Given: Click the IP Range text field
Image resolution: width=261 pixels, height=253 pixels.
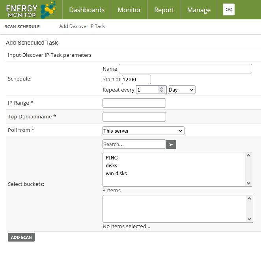Looking at the screenshot, I should coord(134,103).
